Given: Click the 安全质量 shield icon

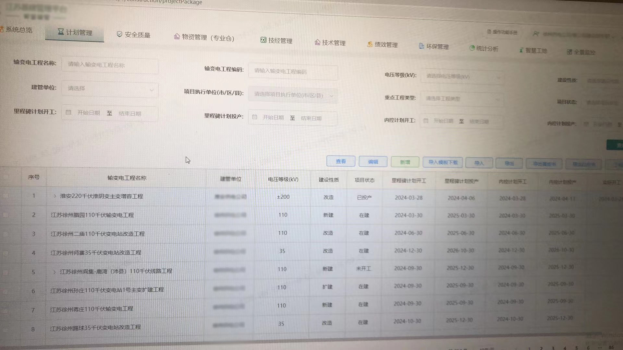Looking at the screenshot, I should (x=119, y=34).
